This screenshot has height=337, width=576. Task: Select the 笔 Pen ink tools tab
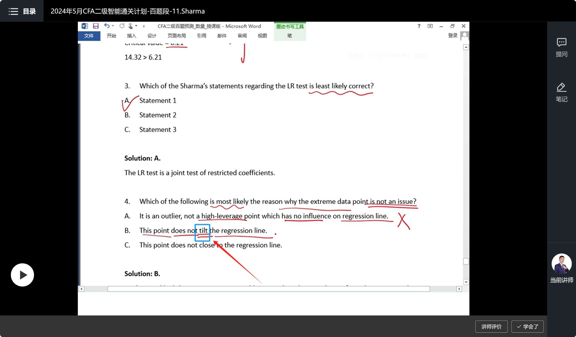(289, 36)
